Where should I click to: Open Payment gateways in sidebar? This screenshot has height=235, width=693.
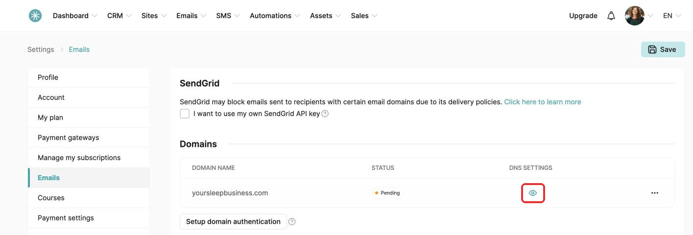tap(89, 138)
